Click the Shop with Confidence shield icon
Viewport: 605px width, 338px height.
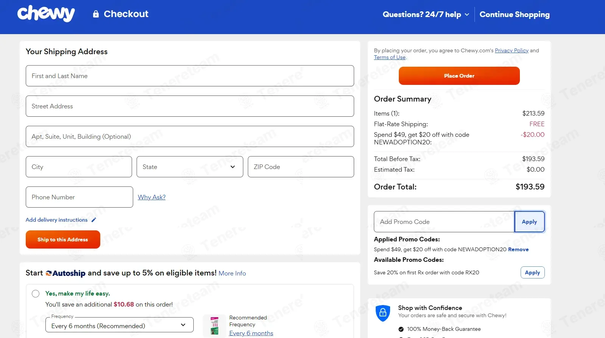point(383,313)
